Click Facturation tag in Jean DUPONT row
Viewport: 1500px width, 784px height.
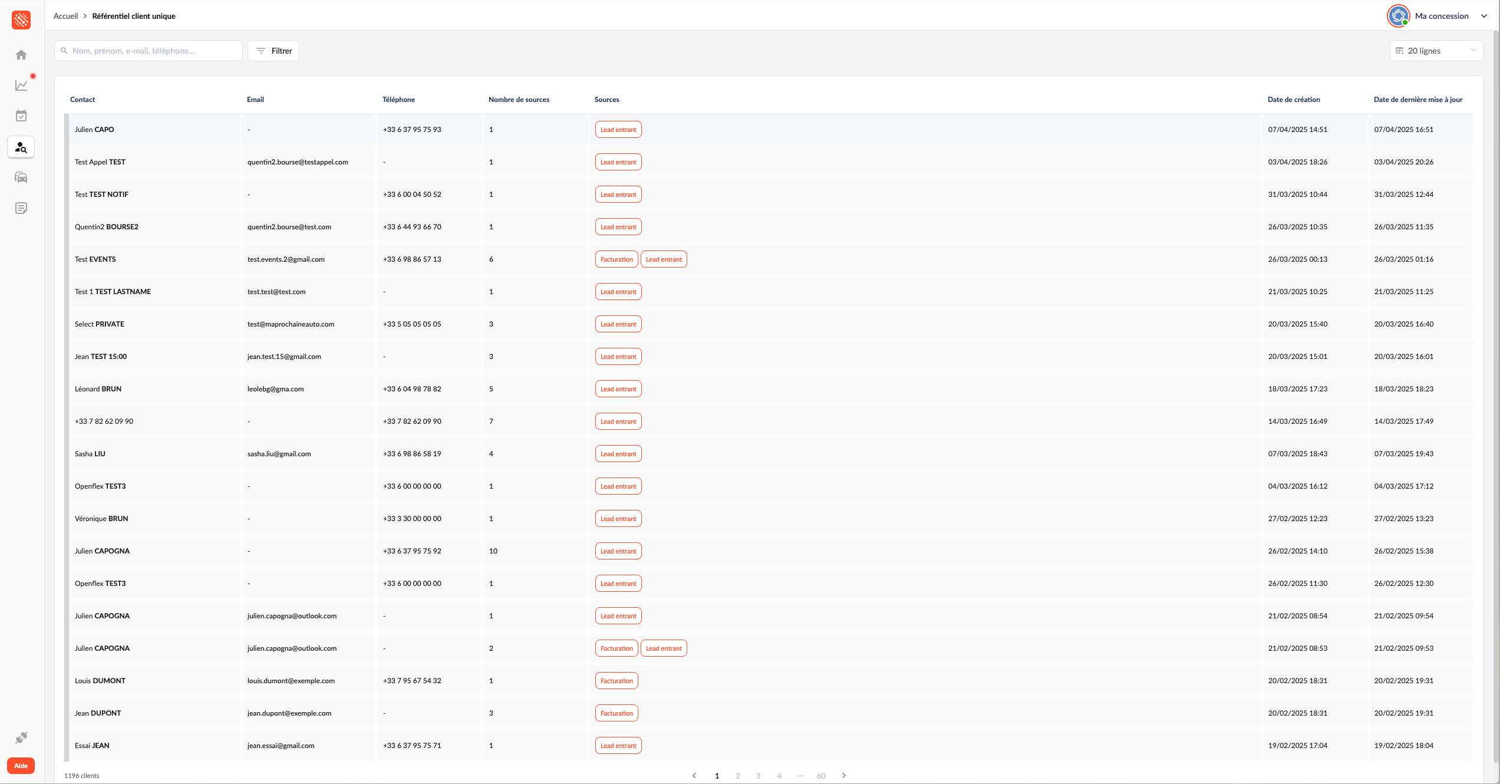click(617, 713)
